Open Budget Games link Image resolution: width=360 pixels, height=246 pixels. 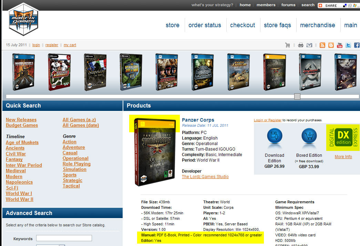pos(22,125)
